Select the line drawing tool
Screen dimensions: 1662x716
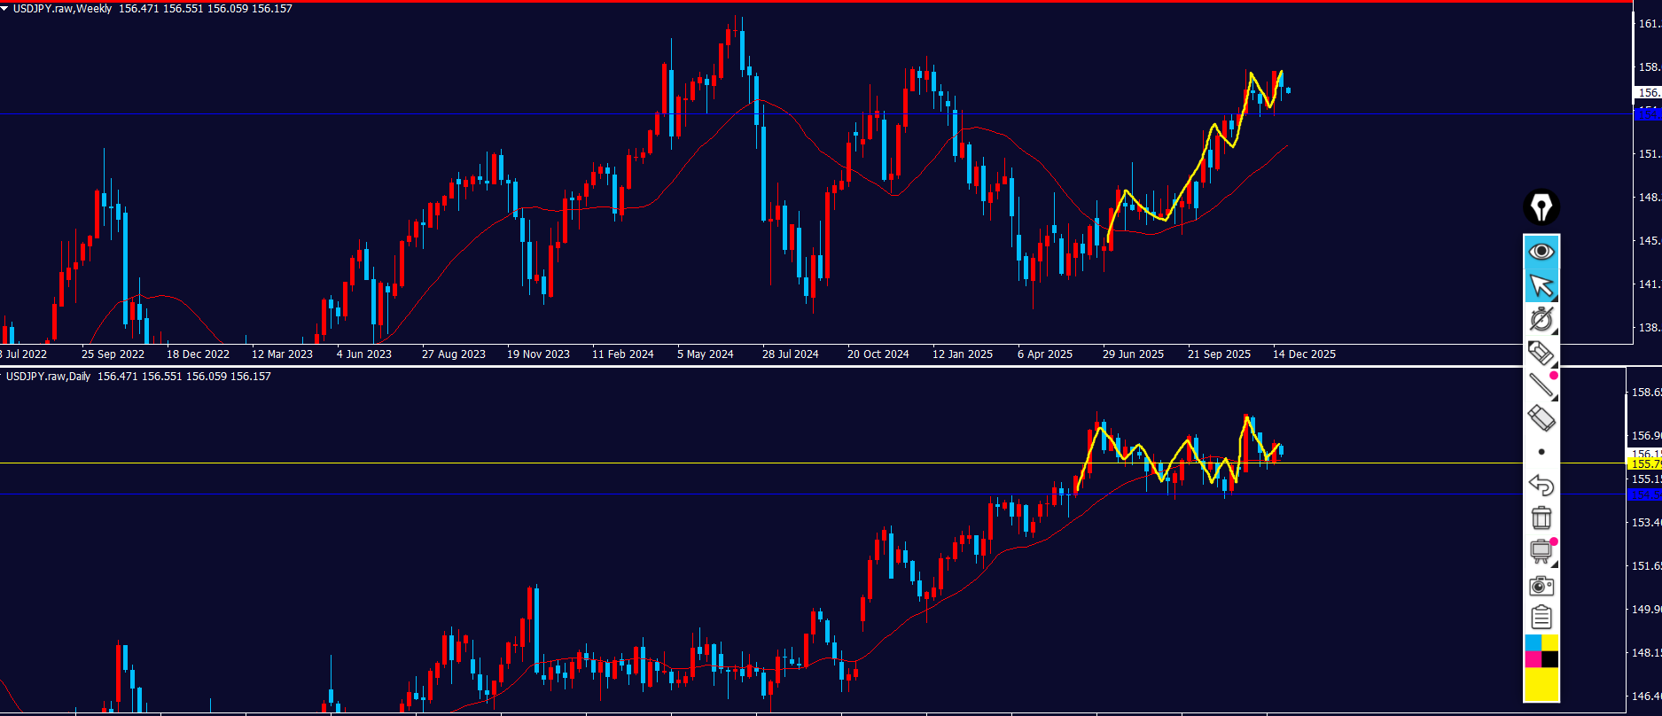(x=1541, y=385)
